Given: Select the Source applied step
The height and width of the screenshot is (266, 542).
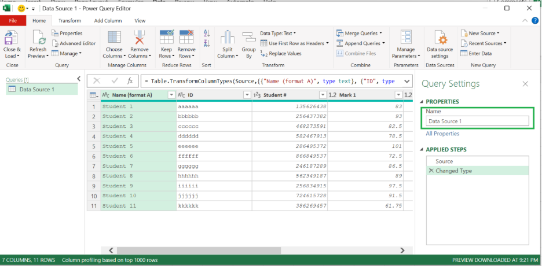Looking at the screenshot, I should tap(444, 161).
